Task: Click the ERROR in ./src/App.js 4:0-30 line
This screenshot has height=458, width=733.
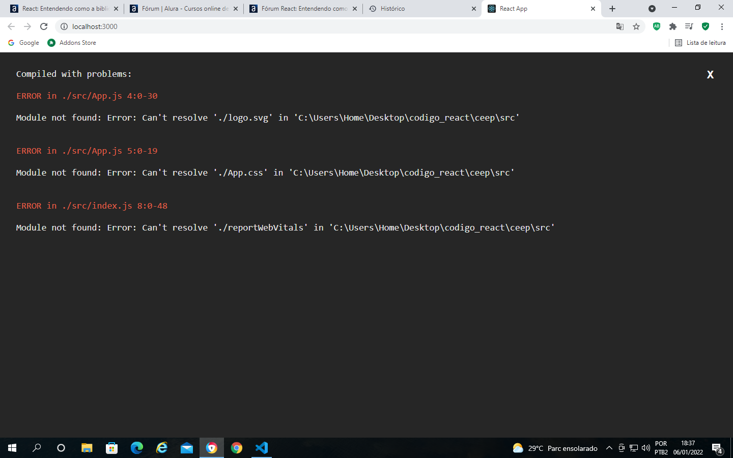Action: 87,96
